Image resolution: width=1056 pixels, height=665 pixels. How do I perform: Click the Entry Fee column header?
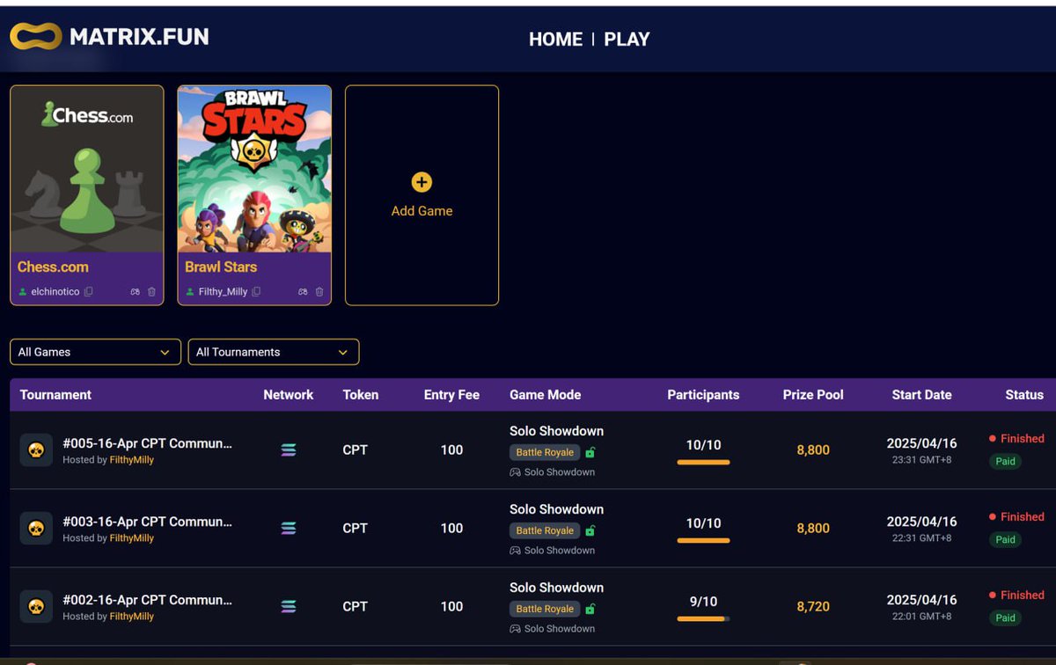tap(451, 395)
